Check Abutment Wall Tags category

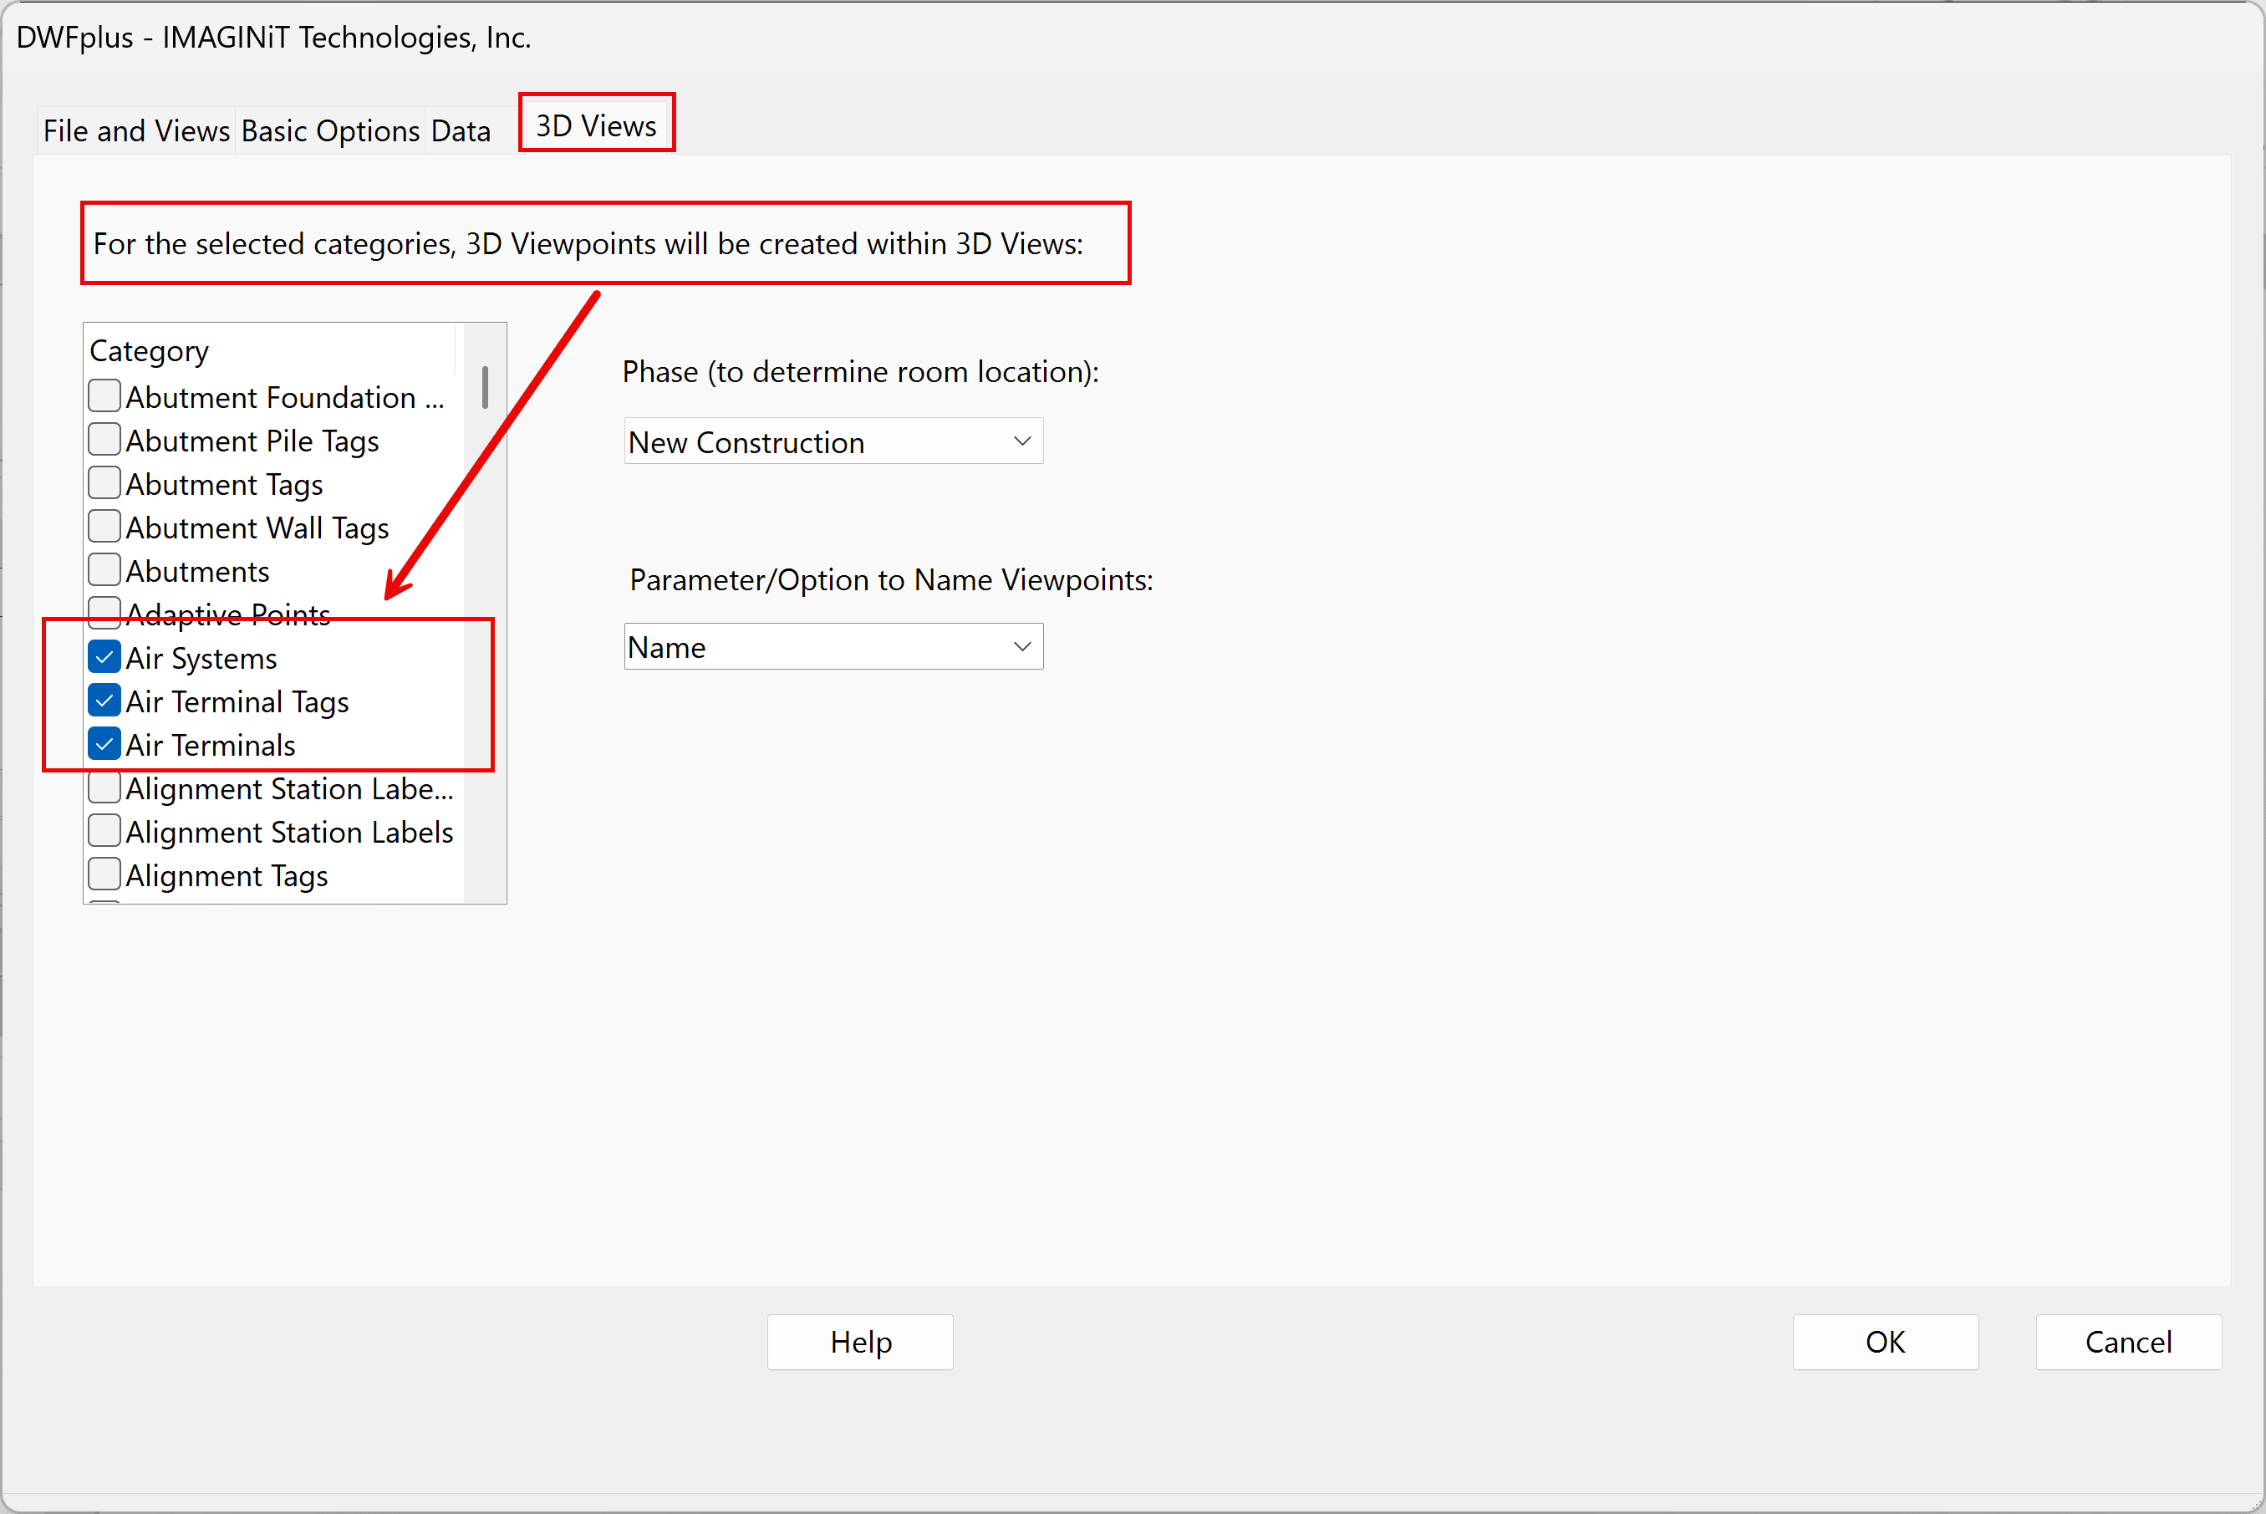point(104,526)
